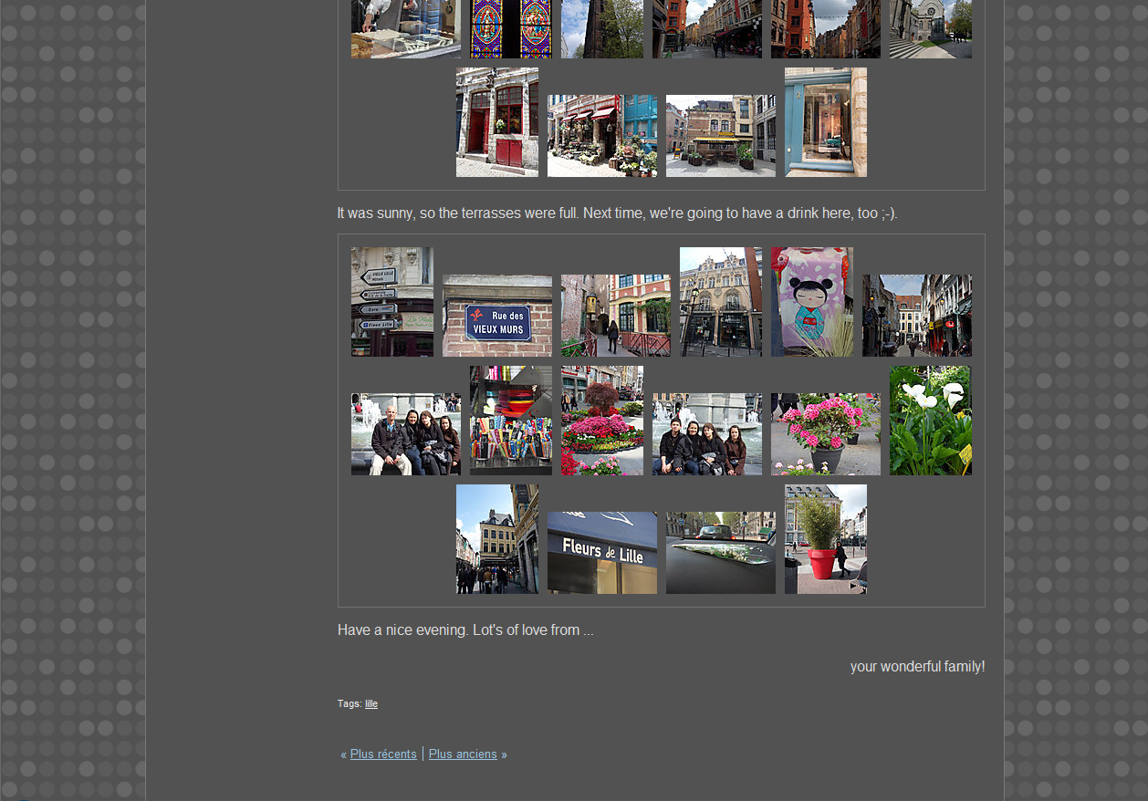This screenshot has width=1148, height=801.
Task: View the white calla lilies photo
Action: [930, 421]
